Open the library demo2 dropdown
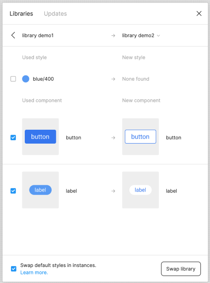This screenshot has height=283, width=210. [x=141, y=35]
